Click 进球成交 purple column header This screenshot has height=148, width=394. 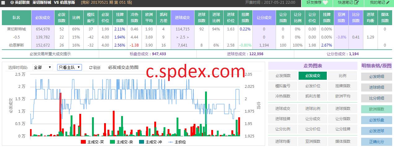[x=182, y=18]
